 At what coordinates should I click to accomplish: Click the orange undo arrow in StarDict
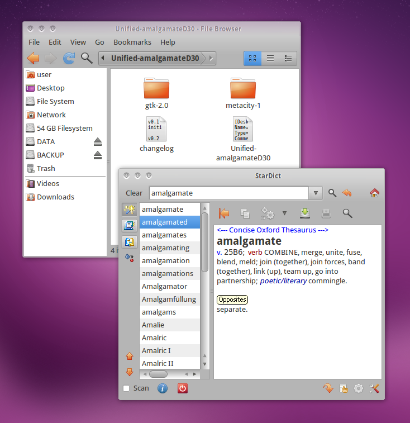347,193
